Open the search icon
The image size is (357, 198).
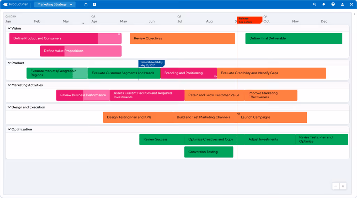pyautogui.click(x=314, y=4)
